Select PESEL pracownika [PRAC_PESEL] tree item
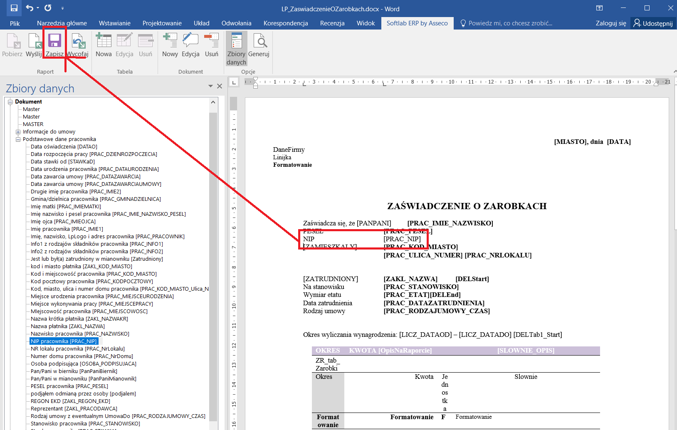Screen dimensions: 677x430 click(x=69, y=386)
